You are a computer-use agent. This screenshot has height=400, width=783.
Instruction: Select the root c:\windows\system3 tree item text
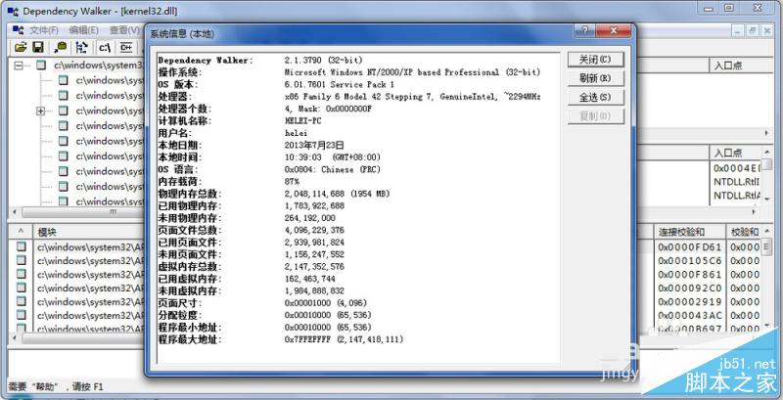tap(99, 65)
